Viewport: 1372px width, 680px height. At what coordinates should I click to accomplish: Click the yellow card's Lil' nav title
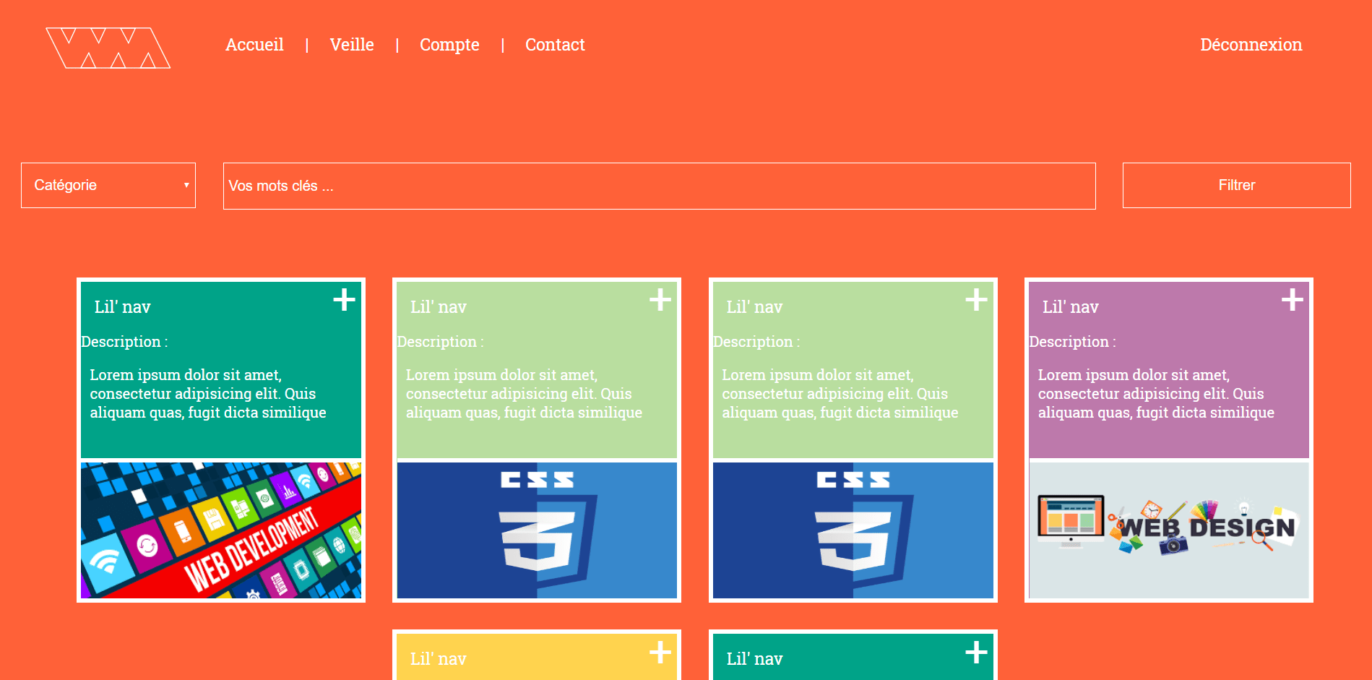point(439,659)
